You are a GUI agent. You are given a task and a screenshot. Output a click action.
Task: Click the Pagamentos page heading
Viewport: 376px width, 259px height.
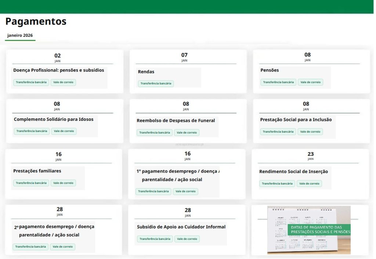(x=36, y=21)
